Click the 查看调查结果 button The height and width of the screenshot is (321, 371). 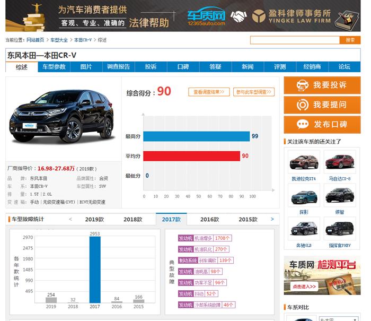pos(209,92)
